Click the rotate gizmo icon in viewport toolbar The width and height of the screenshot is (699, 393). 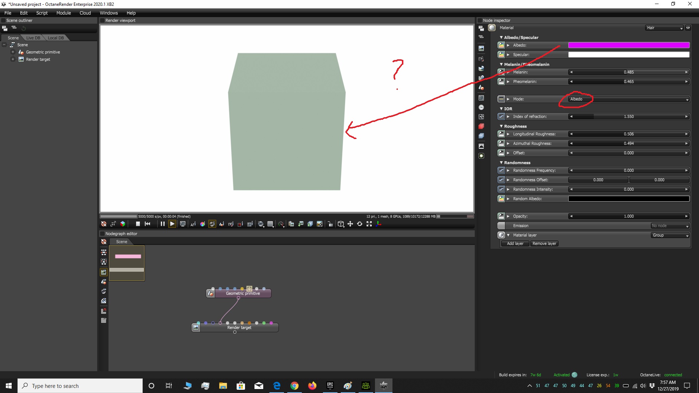click(360, 224)
